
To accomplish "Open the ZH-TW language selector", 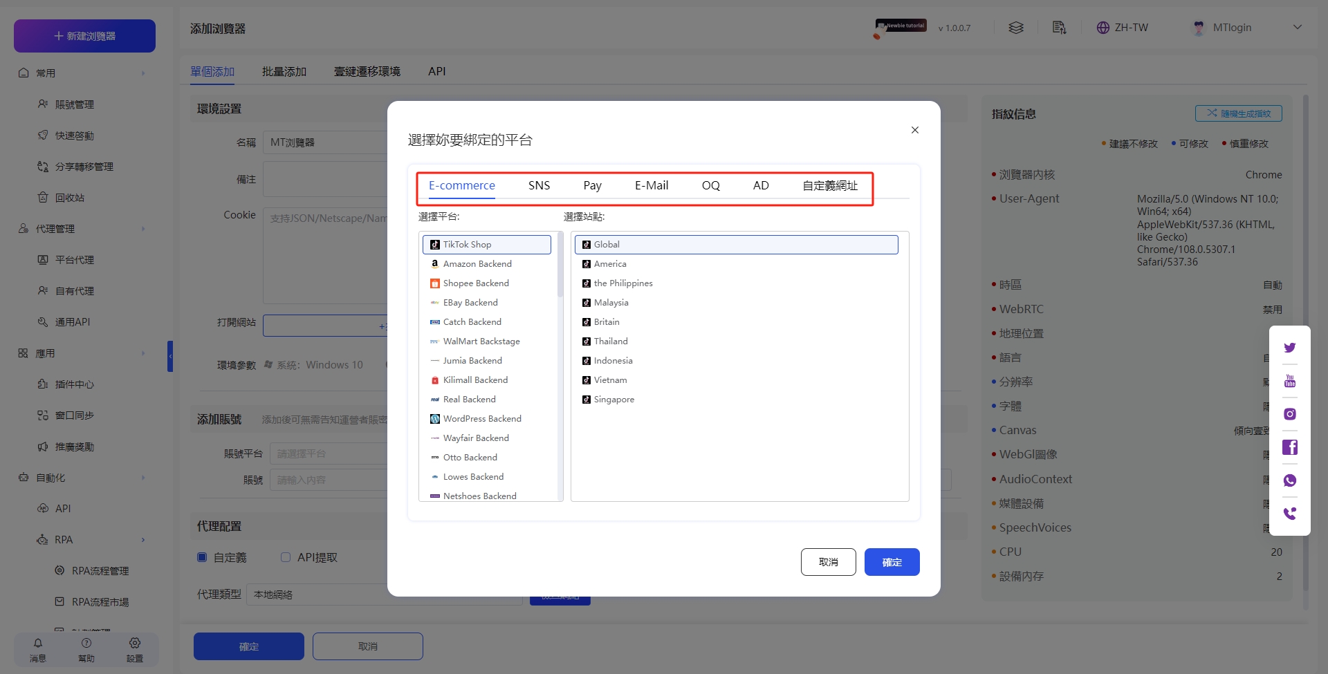I will click(1122, 28).
